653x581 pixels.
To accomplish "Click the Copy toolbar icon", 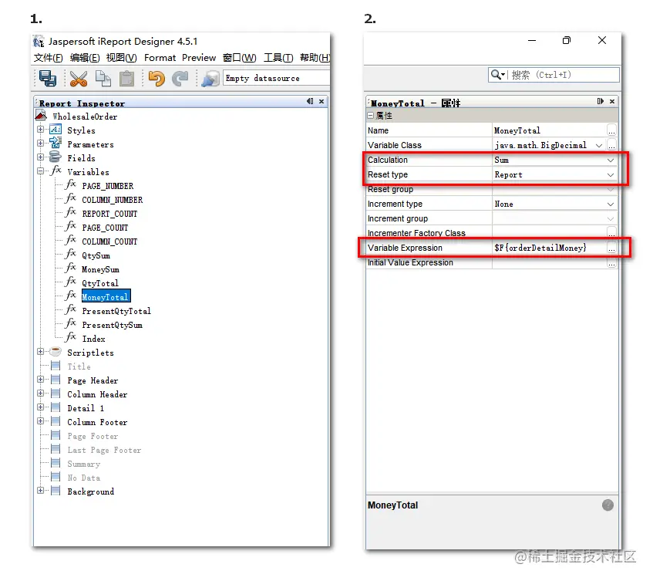I will pos(103,79).
